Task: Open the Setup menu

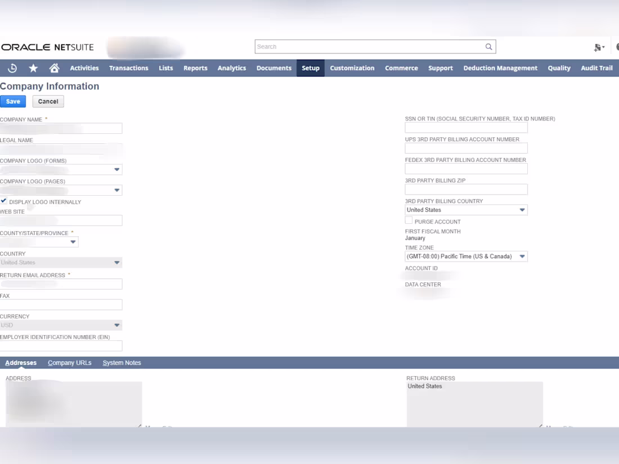Action: coord(311,68)
